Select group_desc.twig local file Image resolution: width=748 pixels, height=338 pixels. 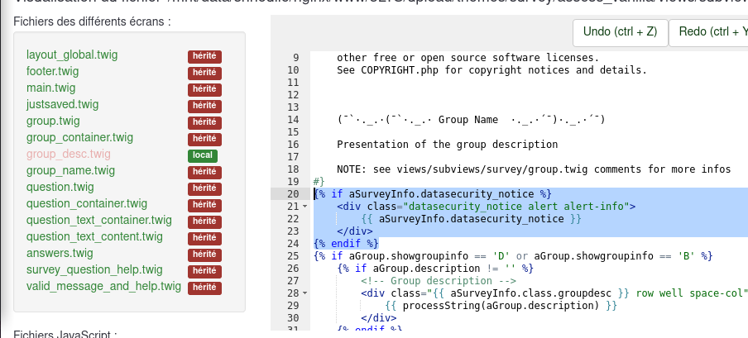click(68, 155)
